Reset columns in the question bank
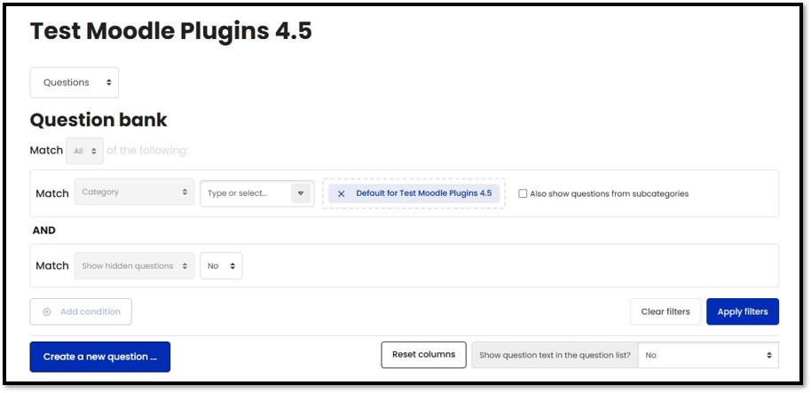 [423, 355]
